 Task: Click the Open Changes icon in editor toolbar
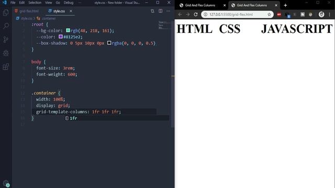(x=152, y=11)
